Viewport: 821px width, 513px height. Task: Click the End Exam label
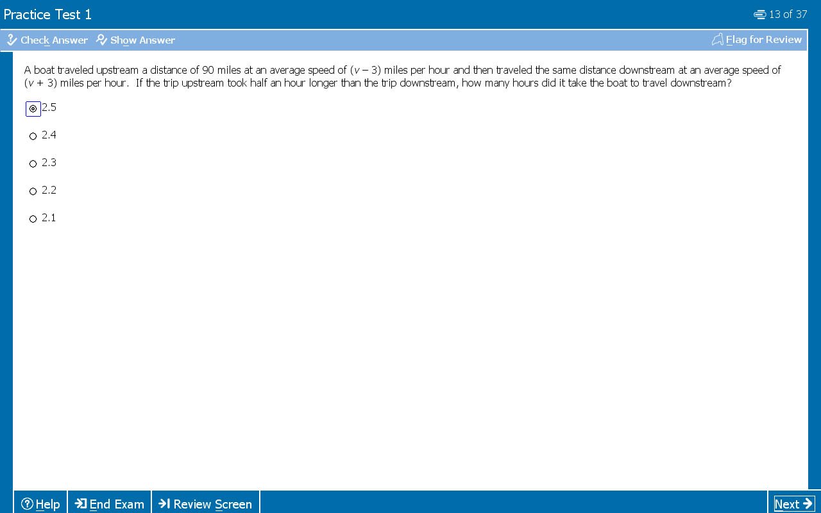coord(117,504)
